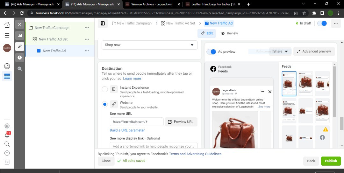Switch to the Review tab
The image size is (344, 173).
click(x=229, y=33)
